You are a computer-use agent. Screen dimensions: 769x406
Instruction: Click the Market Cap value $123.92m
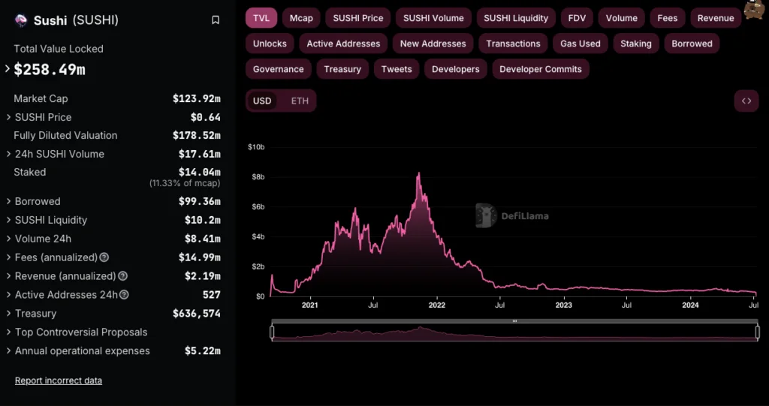[196, 98]
